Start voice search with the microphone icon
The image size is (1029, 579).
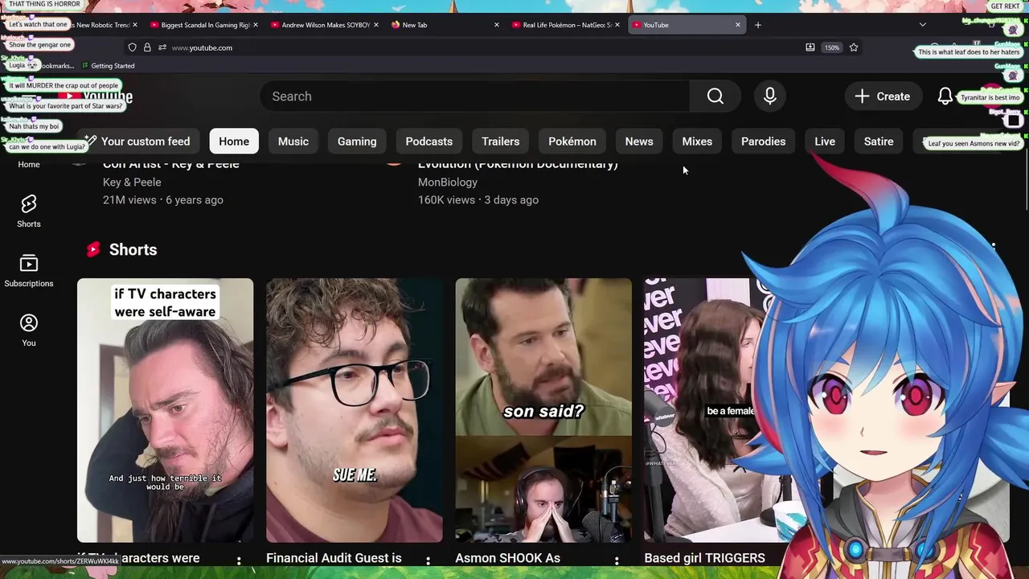click(770, 96)
